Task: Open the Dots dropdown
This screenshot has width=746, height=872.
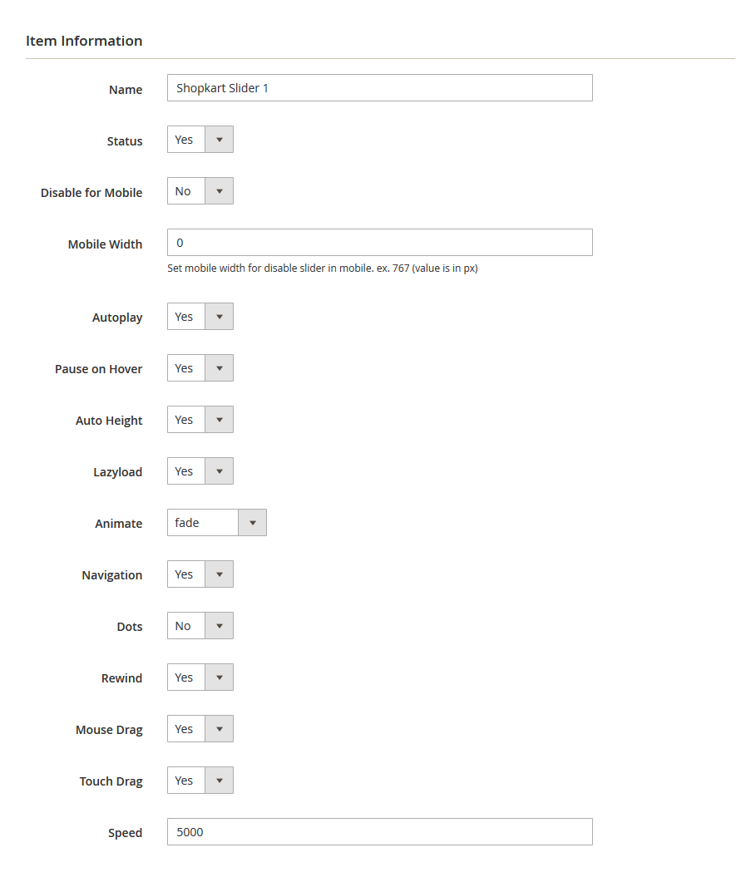Action: [200, 626]
